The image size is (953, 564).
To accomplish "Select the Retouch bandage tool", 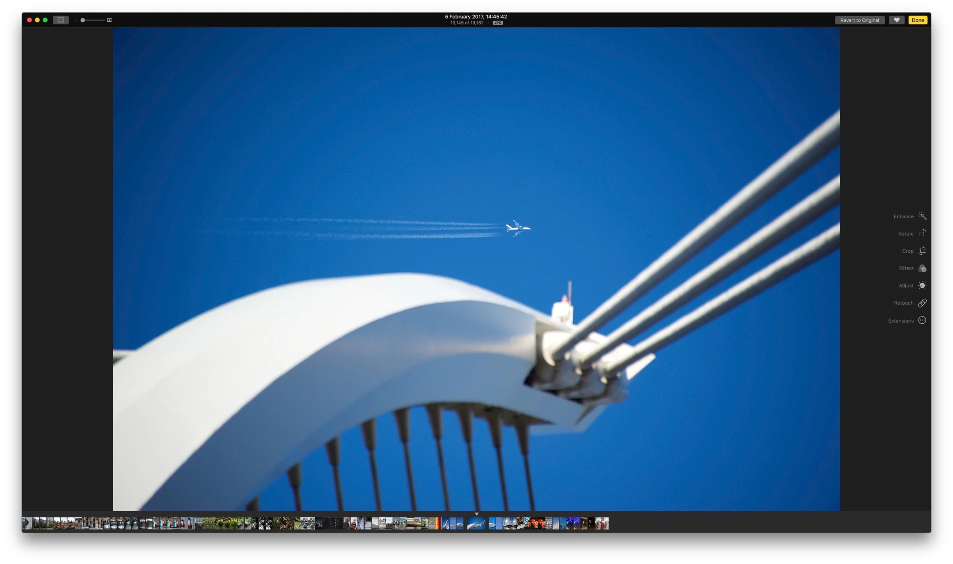I will point(922,303).
